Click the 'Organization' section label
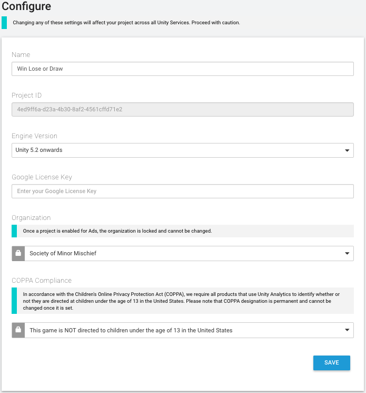 (x=31, y=217)
